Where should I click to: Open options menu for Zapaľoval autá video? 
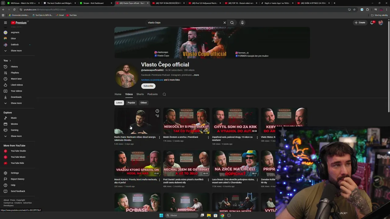[x=257, y=137]
